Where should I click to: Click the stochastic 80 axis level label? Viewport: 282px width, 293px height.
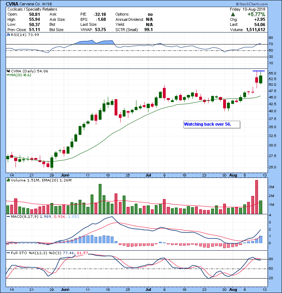click(x=271, y=259)
